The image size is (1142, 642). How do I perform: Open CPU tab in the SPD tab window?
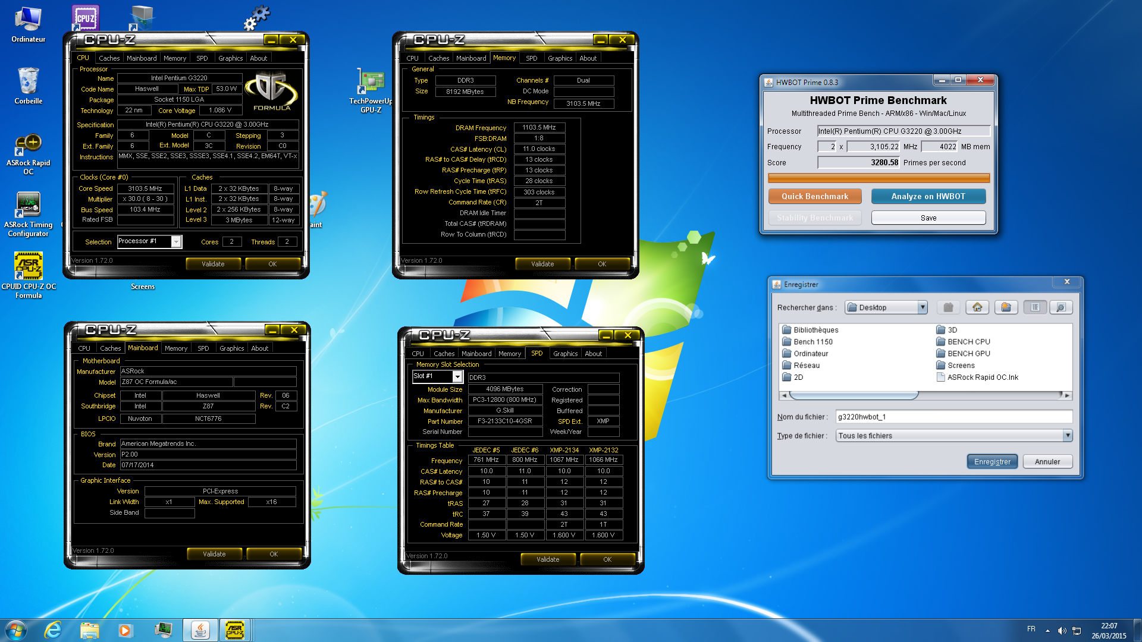(418, 354)
